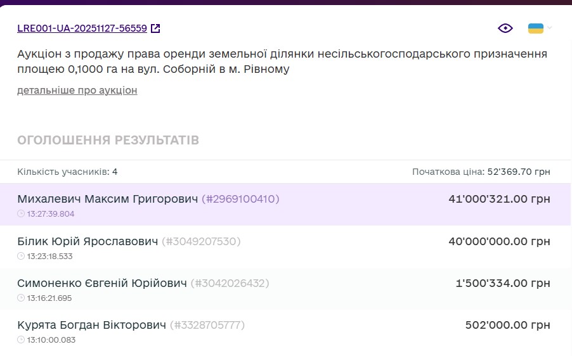572x356 pixels.
Task: Click the starting price 52'369.70 грн
Action: tap(518, 172)
